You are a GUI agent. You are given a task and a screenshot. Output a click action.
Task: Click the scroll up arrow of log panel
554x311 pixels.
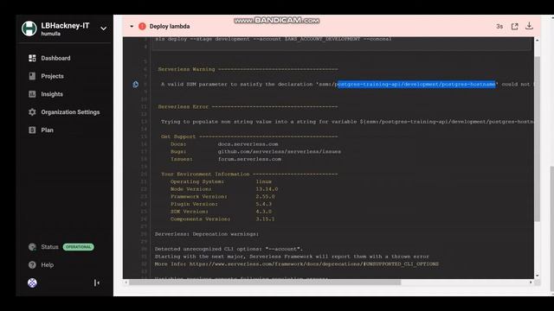[537, 41]
